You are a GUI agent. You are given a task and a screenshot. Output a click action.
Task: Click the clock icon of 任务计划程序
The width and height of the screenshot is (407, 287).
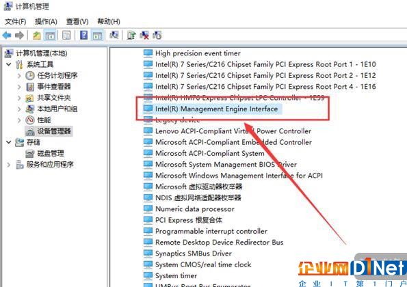(30, 75)
